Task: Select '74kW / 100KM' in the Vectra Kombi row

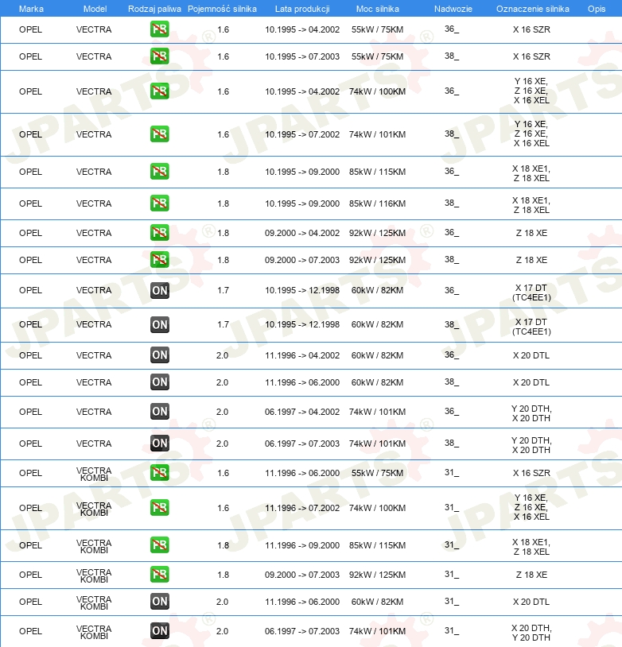Action: tap(378, 508)
